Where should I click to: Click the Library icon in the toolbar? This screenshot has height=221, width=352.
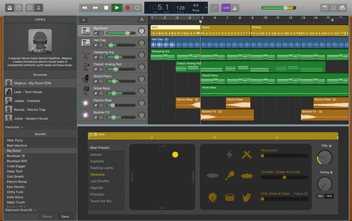[9, 8]
